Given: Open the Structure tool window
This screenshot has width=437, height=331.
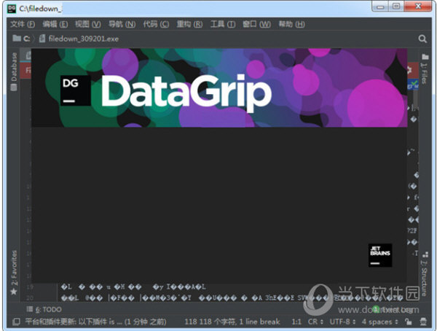Looking at the screenshot, I should (x=425, y=274).
